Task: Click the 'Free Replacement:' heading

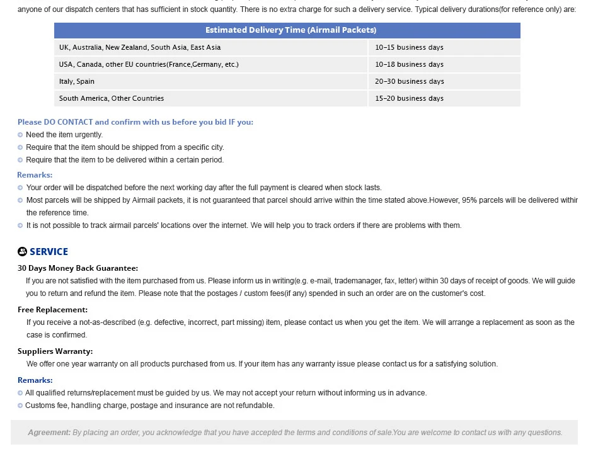Action: (x=53, y=310)
